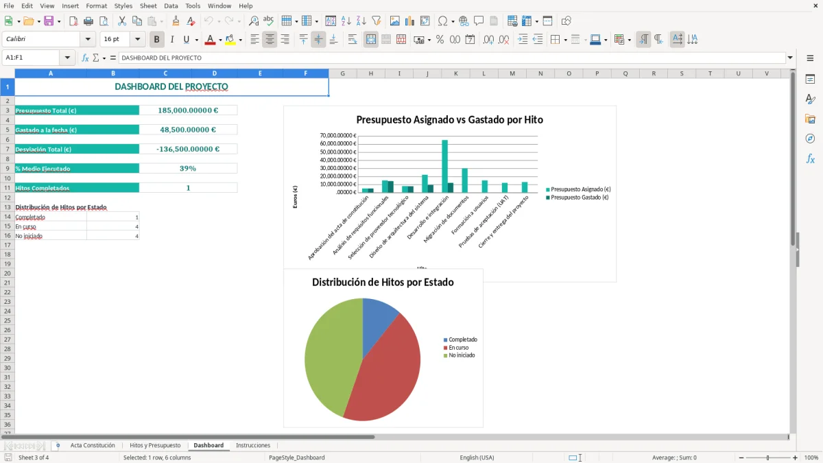The width and height of the screenshot is (823, 463).
Task: Open the background color dropdown arrow
Action: point(240,40)
